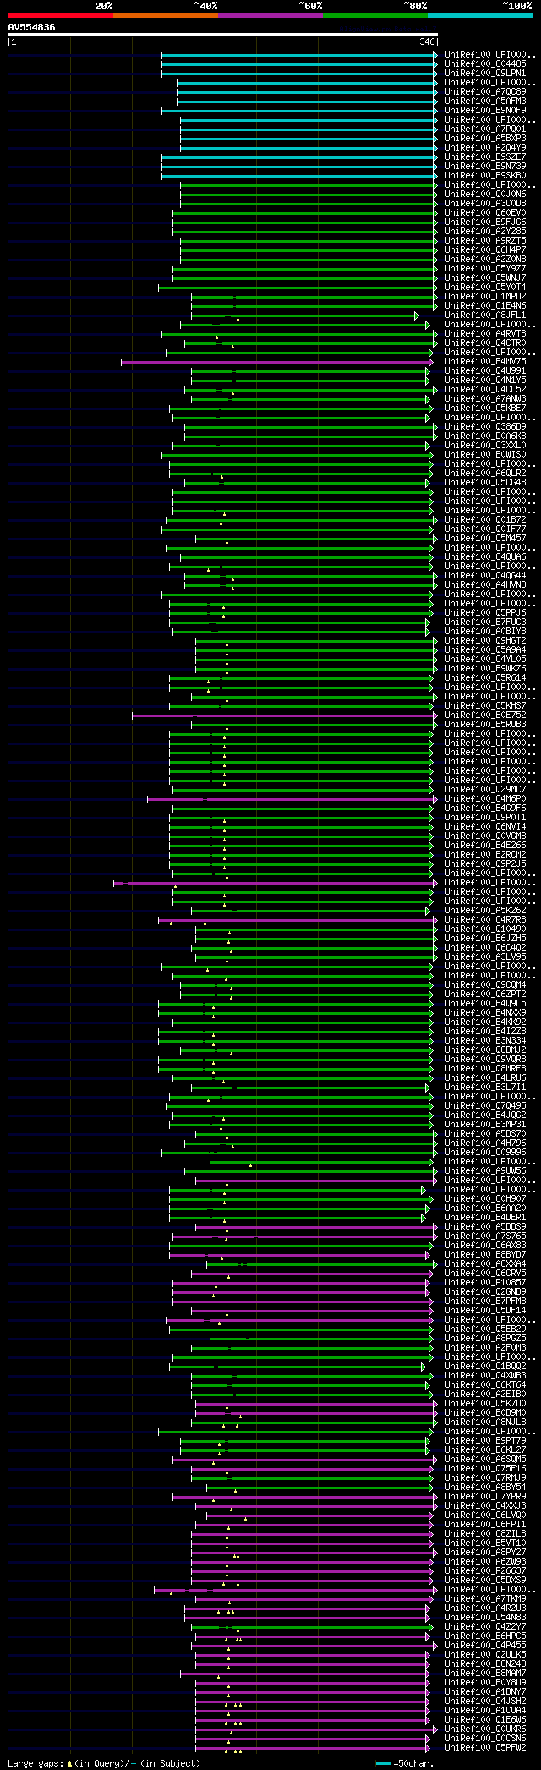The height and width of the screenshot is (1770, 541).
Task: Open hit UniRef100_B0E752
Action: 485,715
